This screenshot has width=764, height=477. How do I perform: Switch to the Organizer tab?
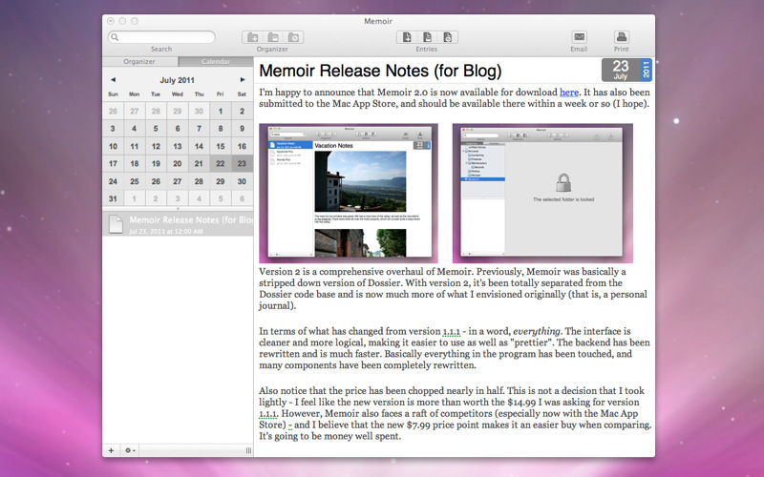click(139, 61)
